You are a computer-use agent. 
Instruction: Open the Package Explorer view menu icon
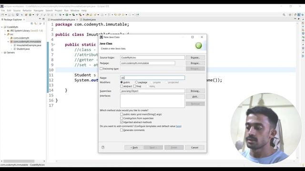click(x=44, y=23)
